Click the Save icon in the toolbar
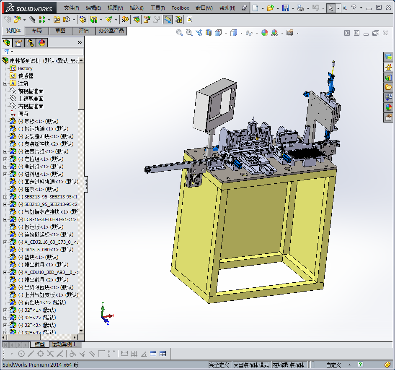 [286, 8]
